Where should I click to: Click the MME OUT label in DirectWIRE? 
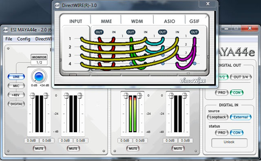pyautogui.click(x=99, y=32)
